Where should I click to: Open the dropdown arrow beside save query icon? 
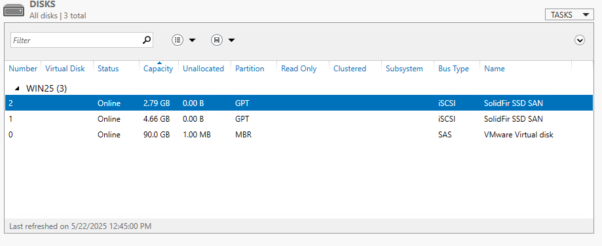click(231, 40)
